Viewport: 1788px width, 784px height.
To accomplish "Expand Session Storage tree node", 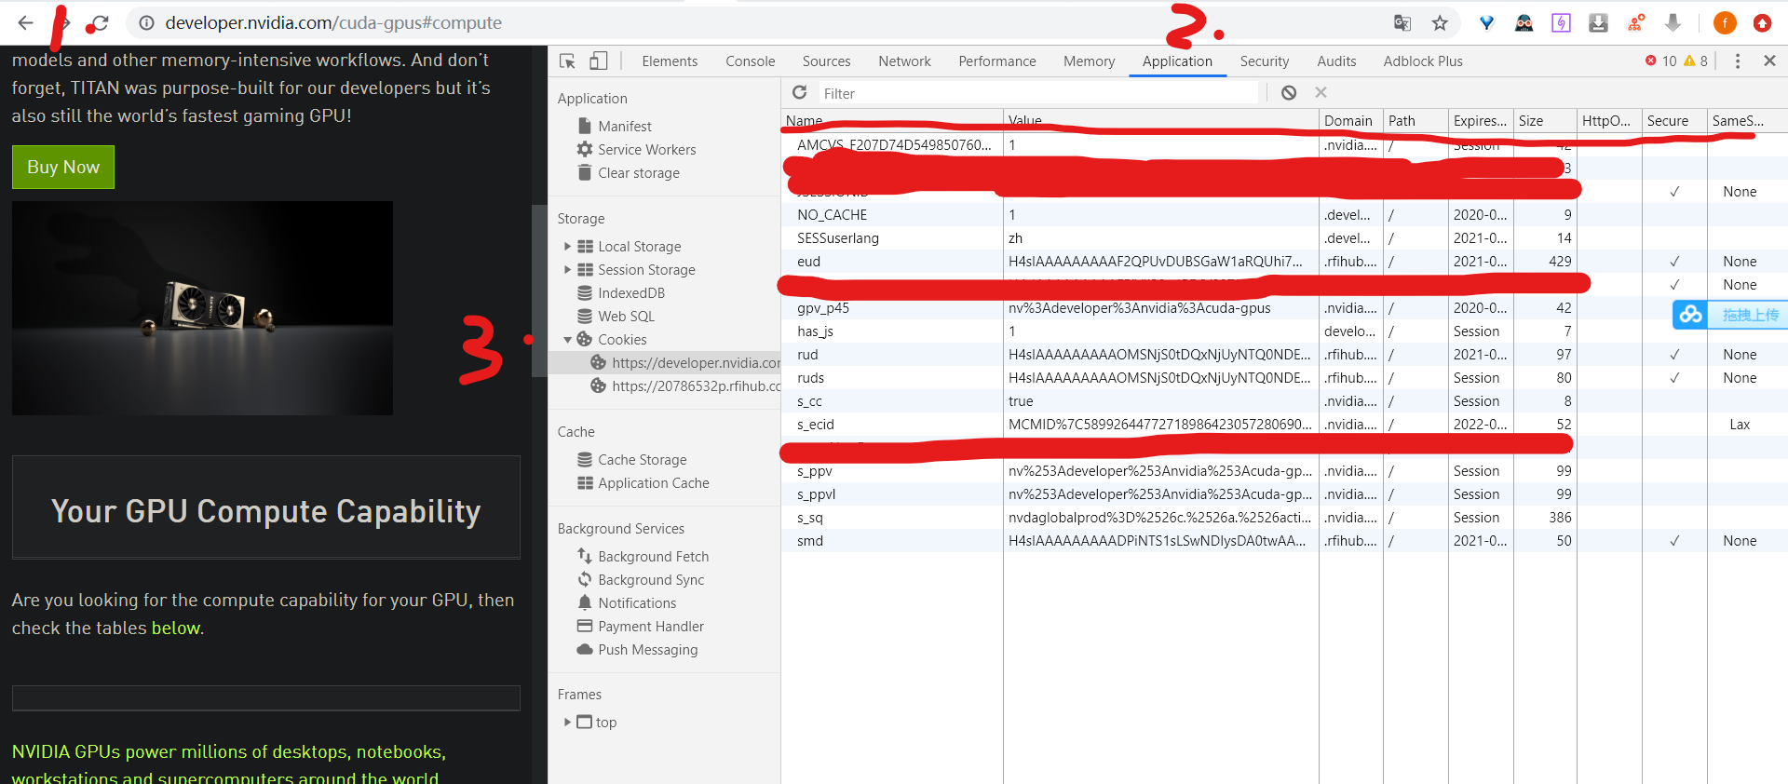I will pos(567,270).
